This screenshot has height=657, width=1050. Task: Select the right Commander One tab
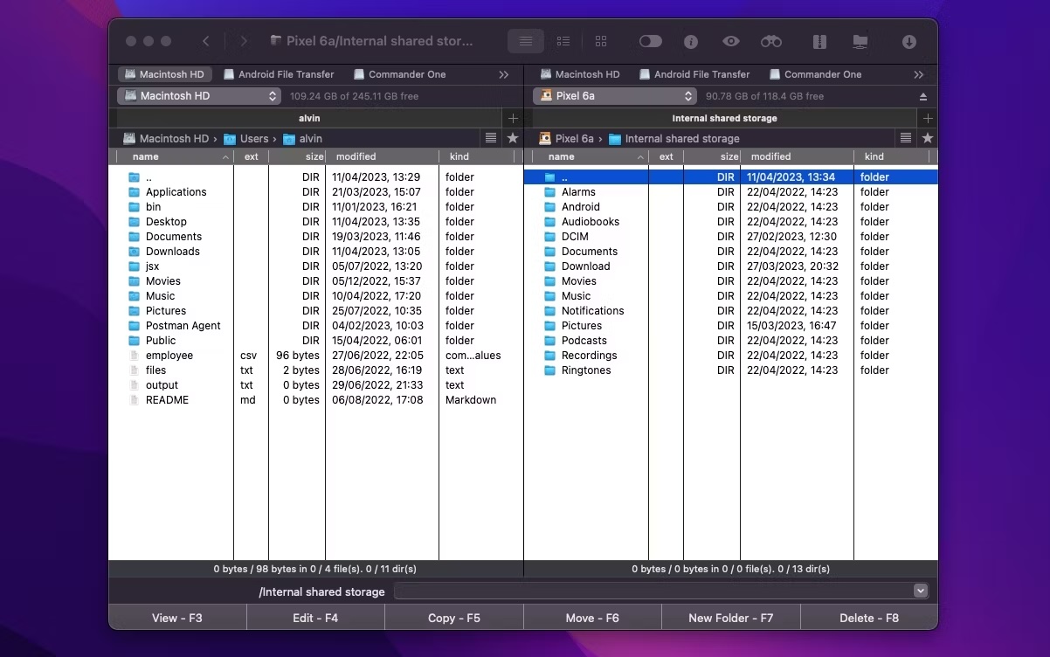pyautogui.click(x=815, y=74)
